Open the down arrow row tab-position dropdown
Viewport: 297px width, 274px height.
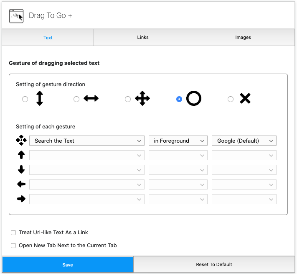click(178, 170)
